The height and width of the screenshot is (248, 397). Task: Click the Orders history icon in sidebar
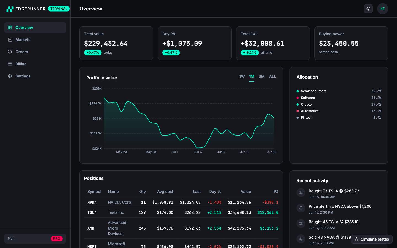coord(10,52)
